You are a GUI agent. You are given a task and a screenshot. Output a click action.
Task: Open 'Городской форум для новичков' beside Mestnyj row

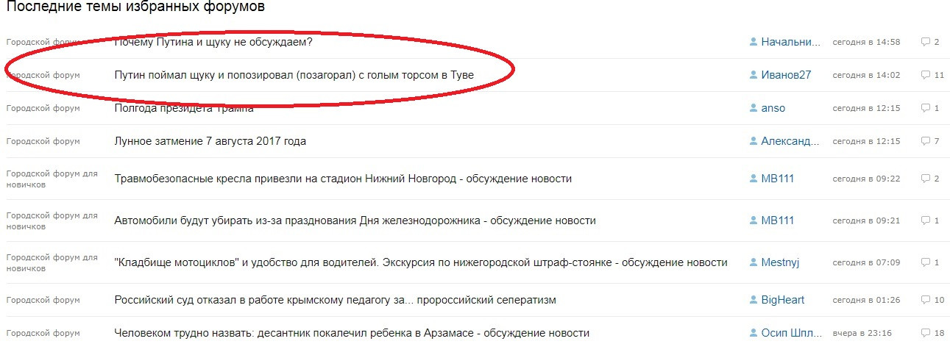coord(52,262)
